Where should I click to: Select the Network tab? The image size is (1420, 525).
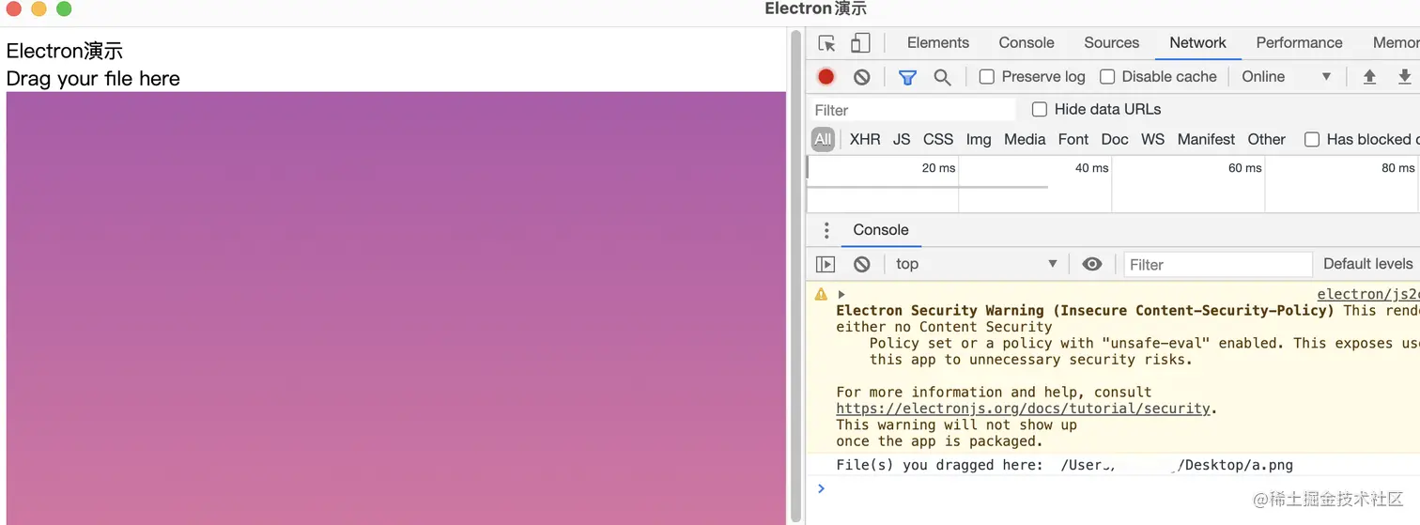[1197, 43]
